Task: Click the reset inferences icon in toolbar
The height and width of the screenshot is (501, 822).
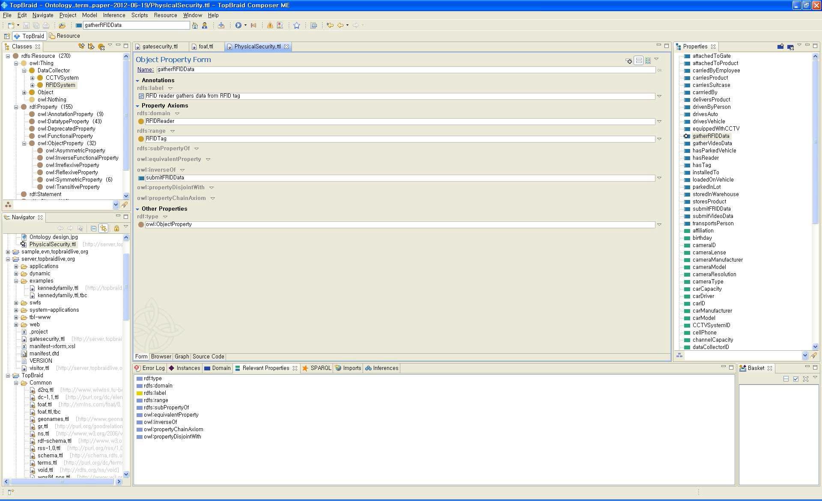Action: 253,25
